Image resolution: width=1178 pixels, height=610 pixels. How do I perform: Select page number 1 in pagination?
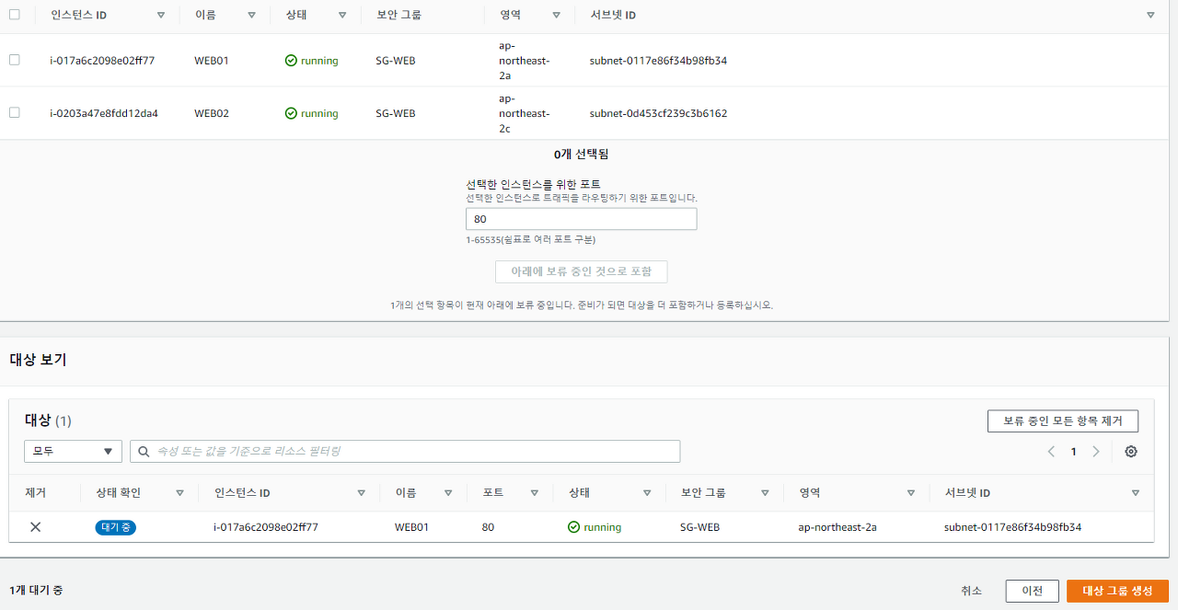1073,452
